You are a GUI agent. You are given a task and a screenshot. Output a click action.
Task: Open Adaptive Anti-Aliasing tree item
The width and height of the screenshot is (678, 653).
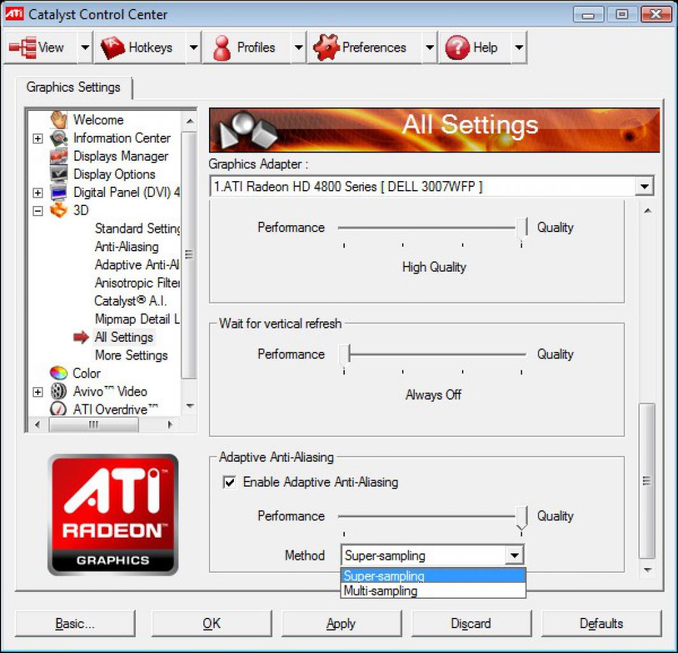tap(136, 265)
